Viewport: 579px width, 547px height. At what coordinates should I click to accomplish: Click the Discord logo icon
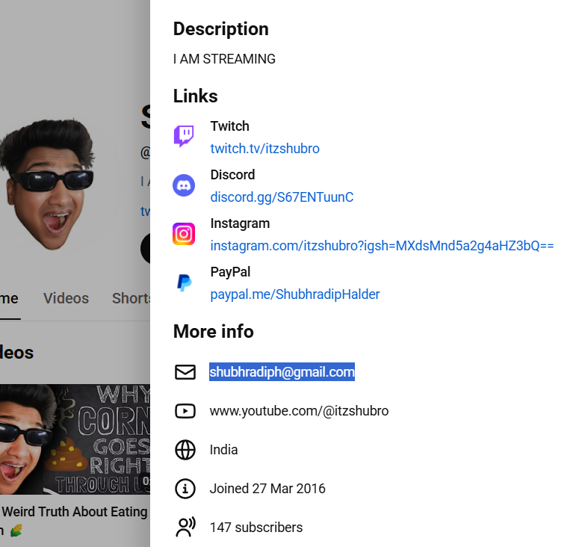coord(184,185)
